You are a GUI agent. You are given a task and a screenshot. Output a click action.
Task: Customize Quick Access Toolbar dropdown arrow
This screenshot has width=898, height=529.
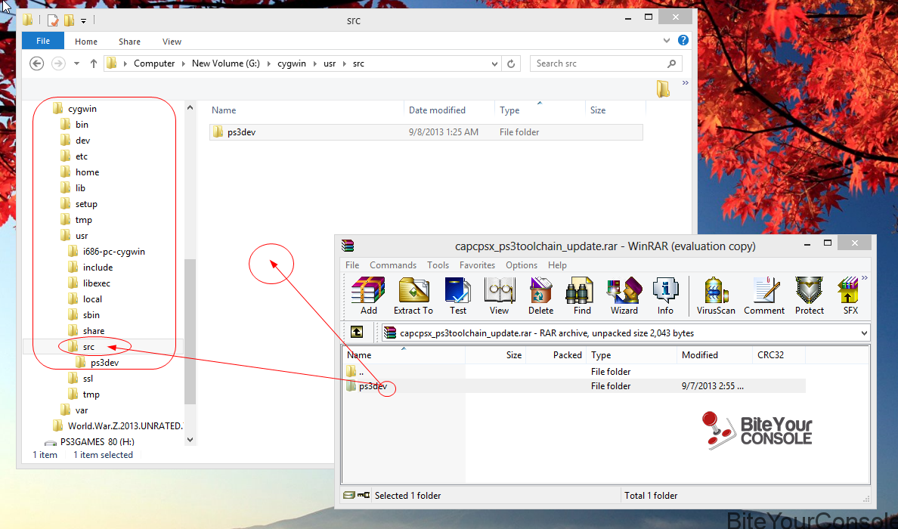[x=84, y=20]
